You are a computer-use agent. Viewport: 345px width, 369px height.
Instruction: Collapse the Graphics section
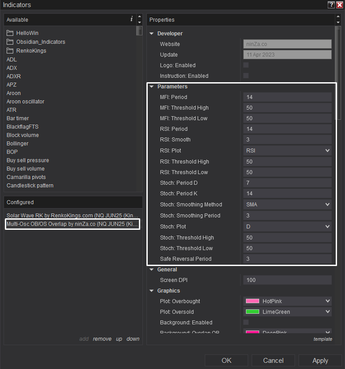point(152,291)
